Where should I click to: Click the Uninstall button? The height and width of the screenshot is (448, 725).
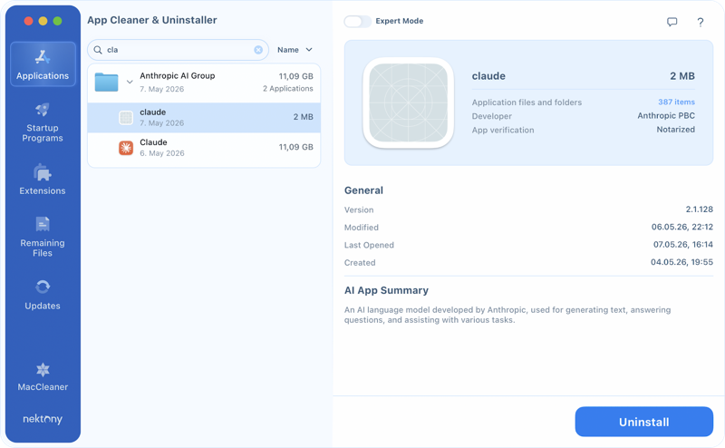643,422
